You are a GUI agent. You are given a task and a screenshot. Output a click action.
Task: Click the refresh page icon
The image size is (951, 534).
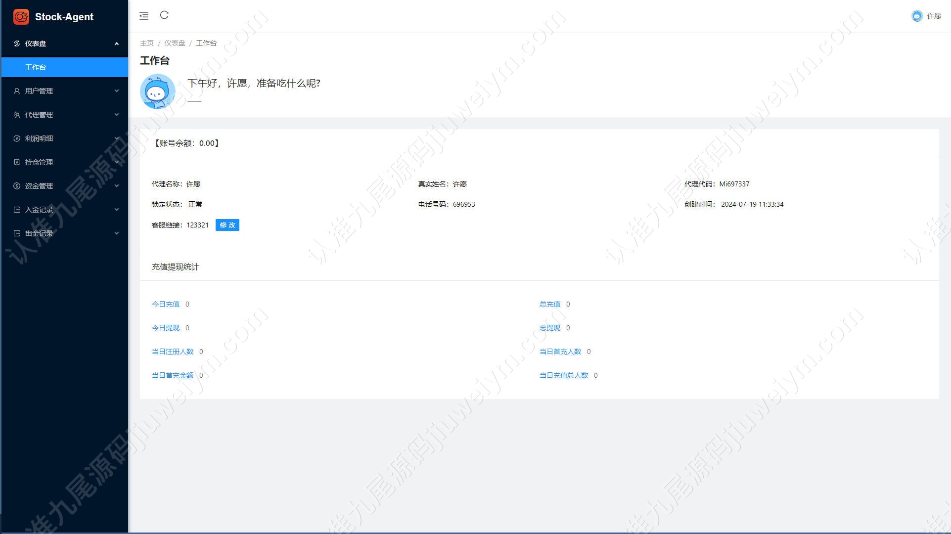(x=164, y=15)
